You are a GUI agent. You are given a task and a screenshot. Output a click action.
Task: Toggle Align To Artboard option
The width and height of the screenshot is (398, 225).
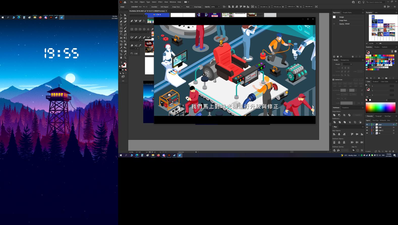click(353, 150)
